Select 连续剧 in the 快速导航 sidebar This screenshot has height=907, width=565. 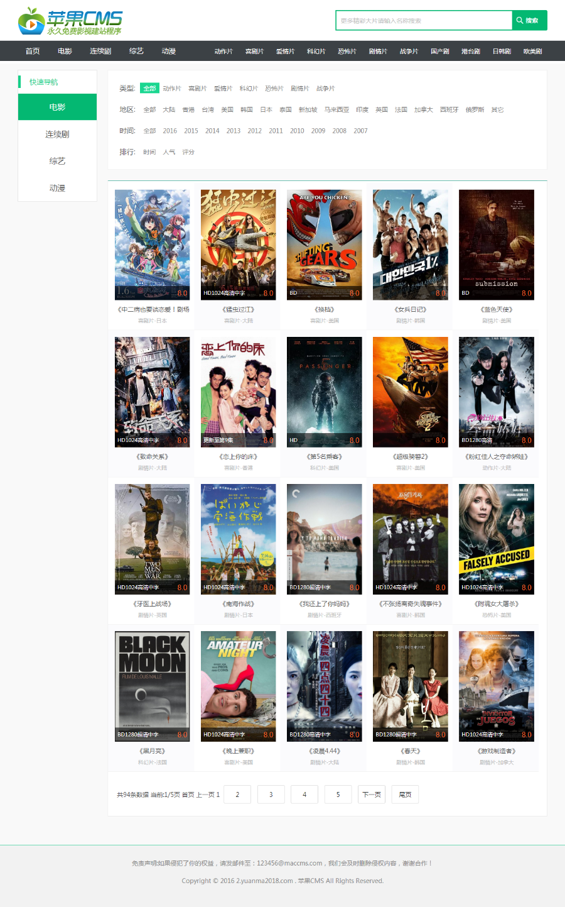pyautogui.click(x=57, y=134)
